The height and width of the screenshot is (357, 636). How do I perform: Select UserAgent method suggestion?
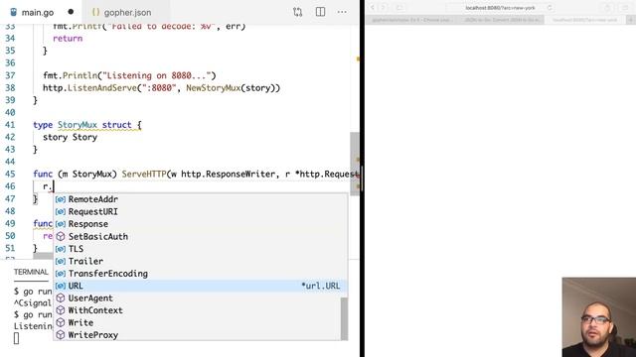click(197, 297)
